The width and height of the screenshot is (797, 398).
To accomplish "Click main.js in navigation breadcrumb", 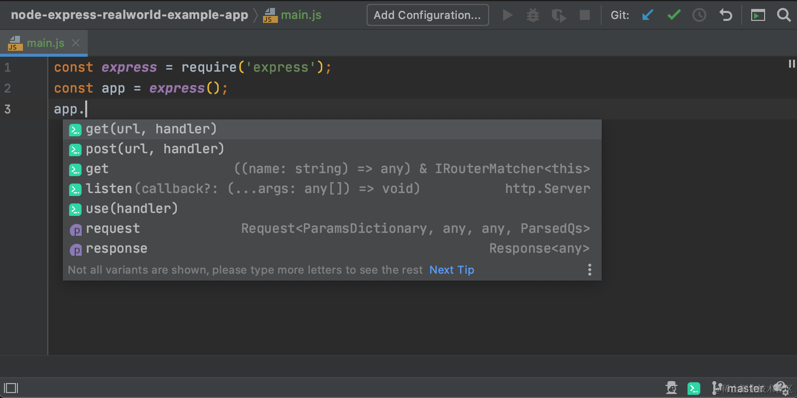I will click(x=292, y=15).
